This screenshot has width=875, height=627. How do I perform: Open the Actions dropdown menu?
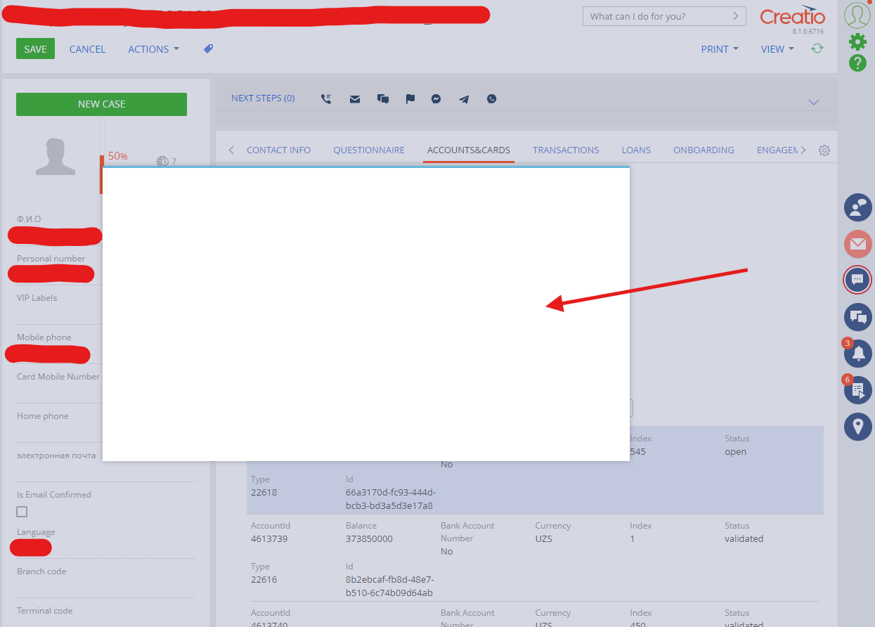coord(153,49)
